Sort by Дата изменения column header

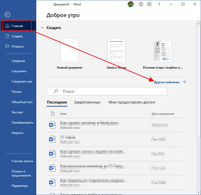coord(163,114)
